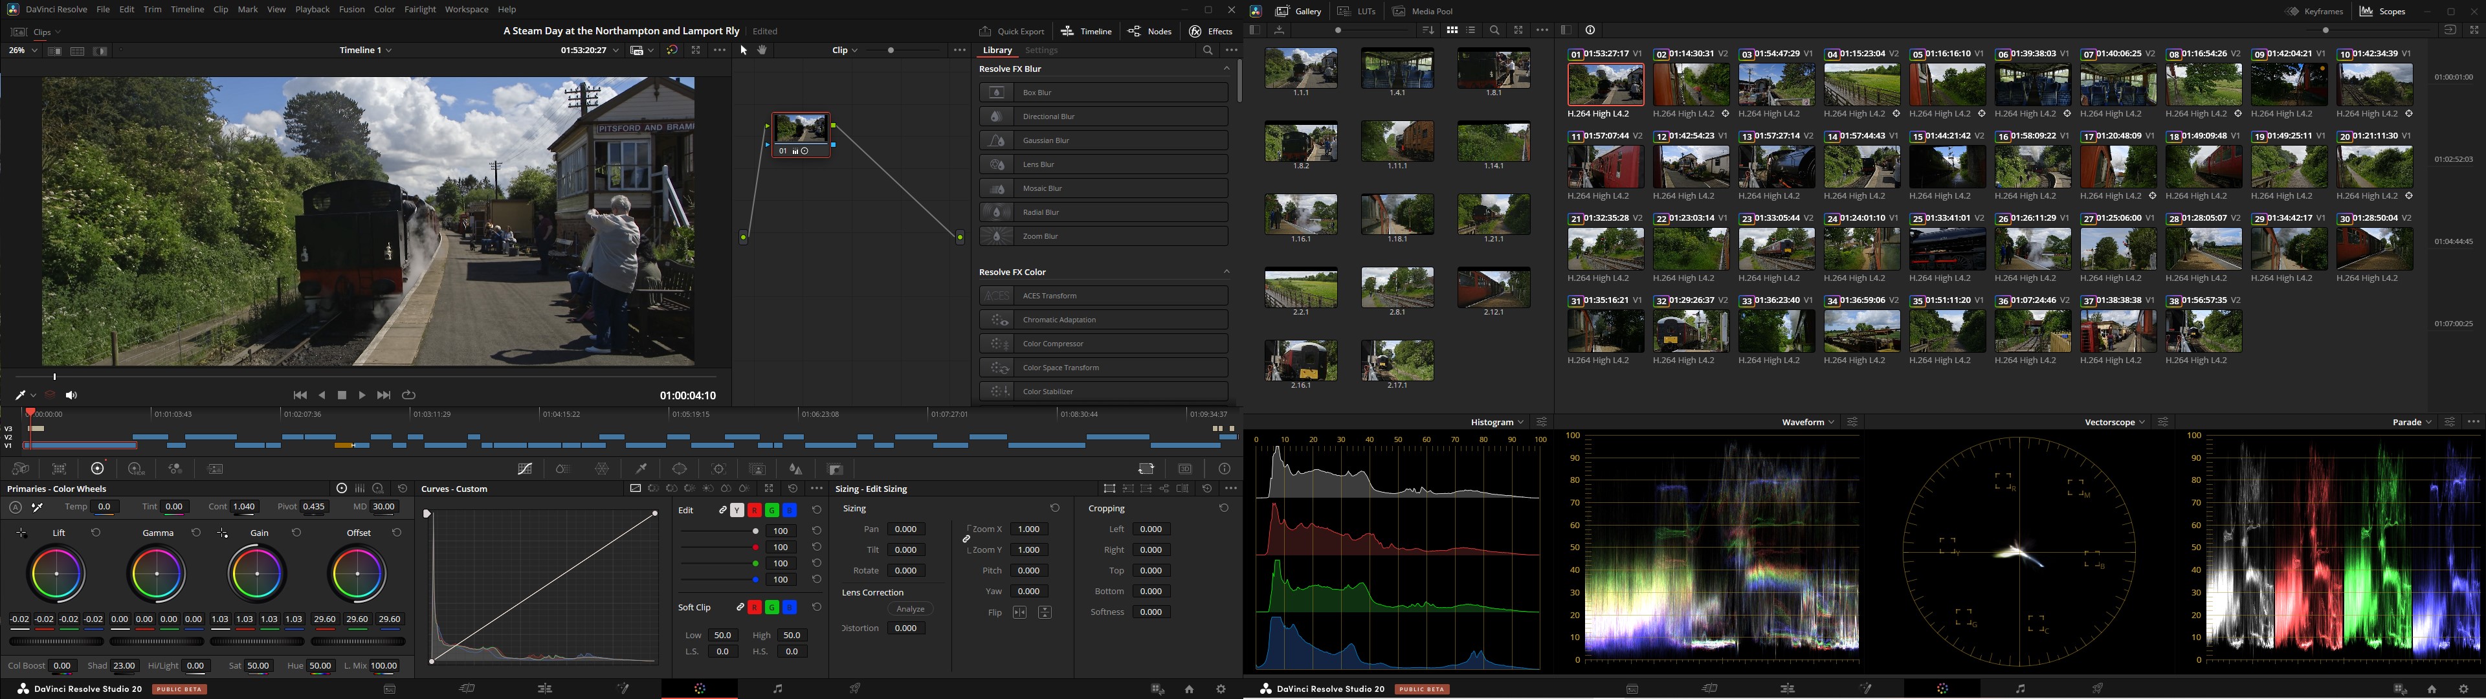Image resolution: width=2486 pixels, height=699 pixels.
Task: Click the Quick Export button
Action: (x=1012, y=32)
